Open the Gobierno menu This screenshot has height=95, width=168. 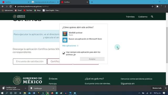tap(143, 17)
